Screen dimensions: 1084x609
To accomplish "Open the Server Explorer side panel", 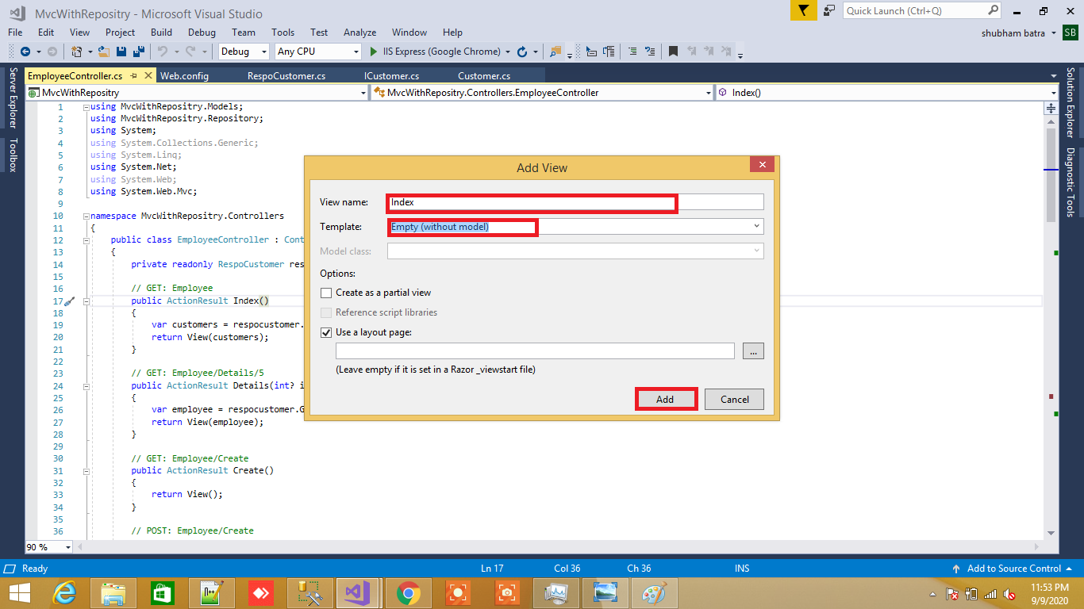I will tap(13, 98).
